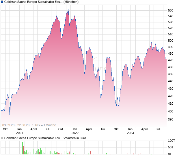The height and width of the screenshot is (157, 179).
Task: Click the 410 price axis label
Action: (x=171, y=104)
